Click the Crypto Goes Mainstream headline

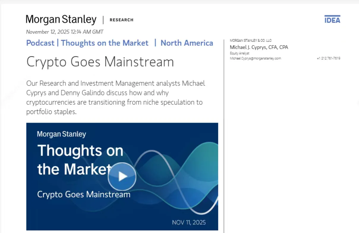coord(100,62)
